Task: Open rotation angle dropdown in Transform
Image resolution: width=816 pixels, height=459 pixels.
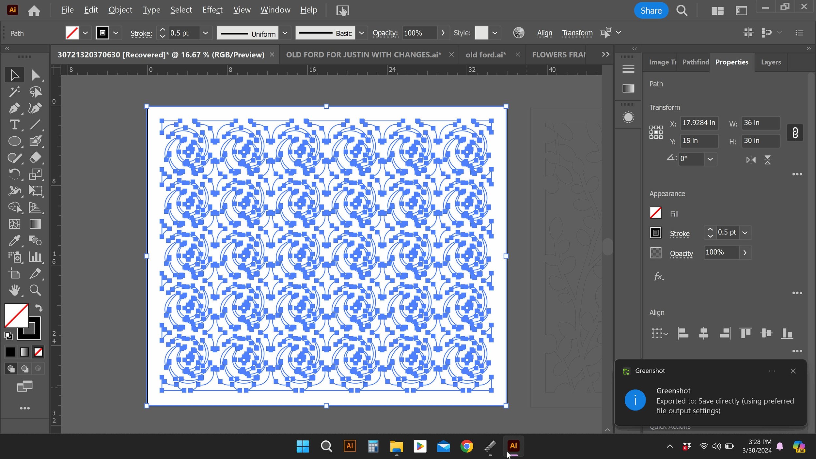Action: pyautogui.click(x=710, y=159)
